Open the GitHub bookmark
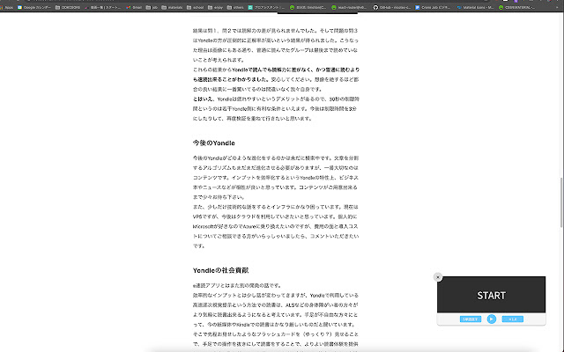The image size is (564, 352). pos(397,6)
